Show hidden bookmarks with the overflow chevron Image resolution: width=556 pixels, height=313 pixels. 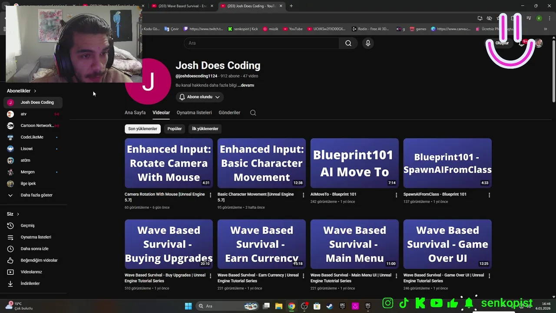pos(546,29)
